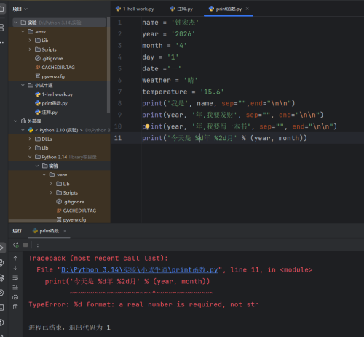Viewport: 364px width, 337px height.
Task: Collapse the 外部库 external libraries node
Action: (x=16, y=121)
